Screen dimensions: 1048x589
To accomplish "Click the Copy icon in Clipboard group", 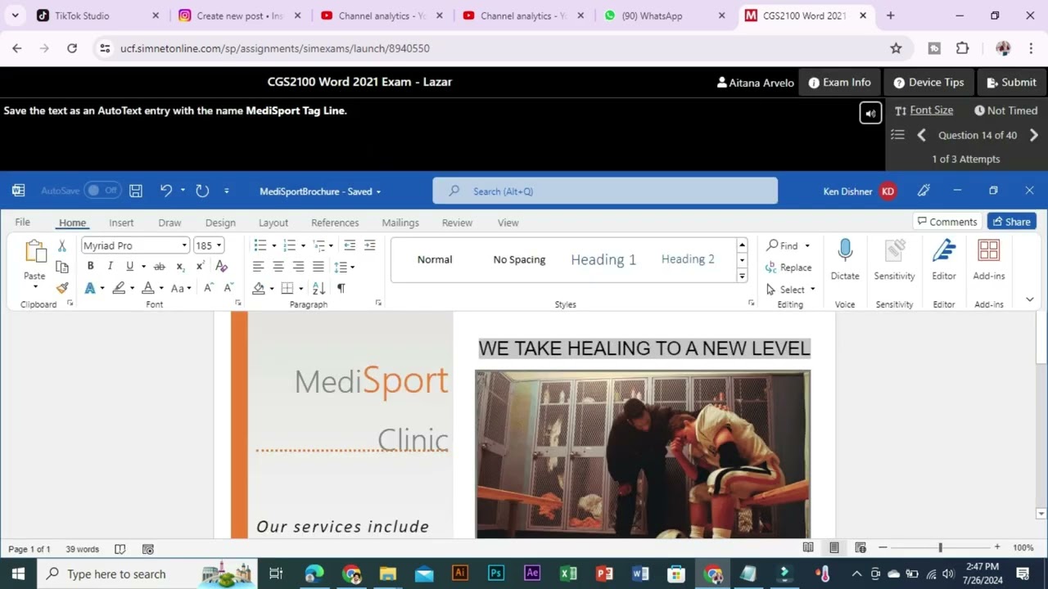I will point(62,267).
